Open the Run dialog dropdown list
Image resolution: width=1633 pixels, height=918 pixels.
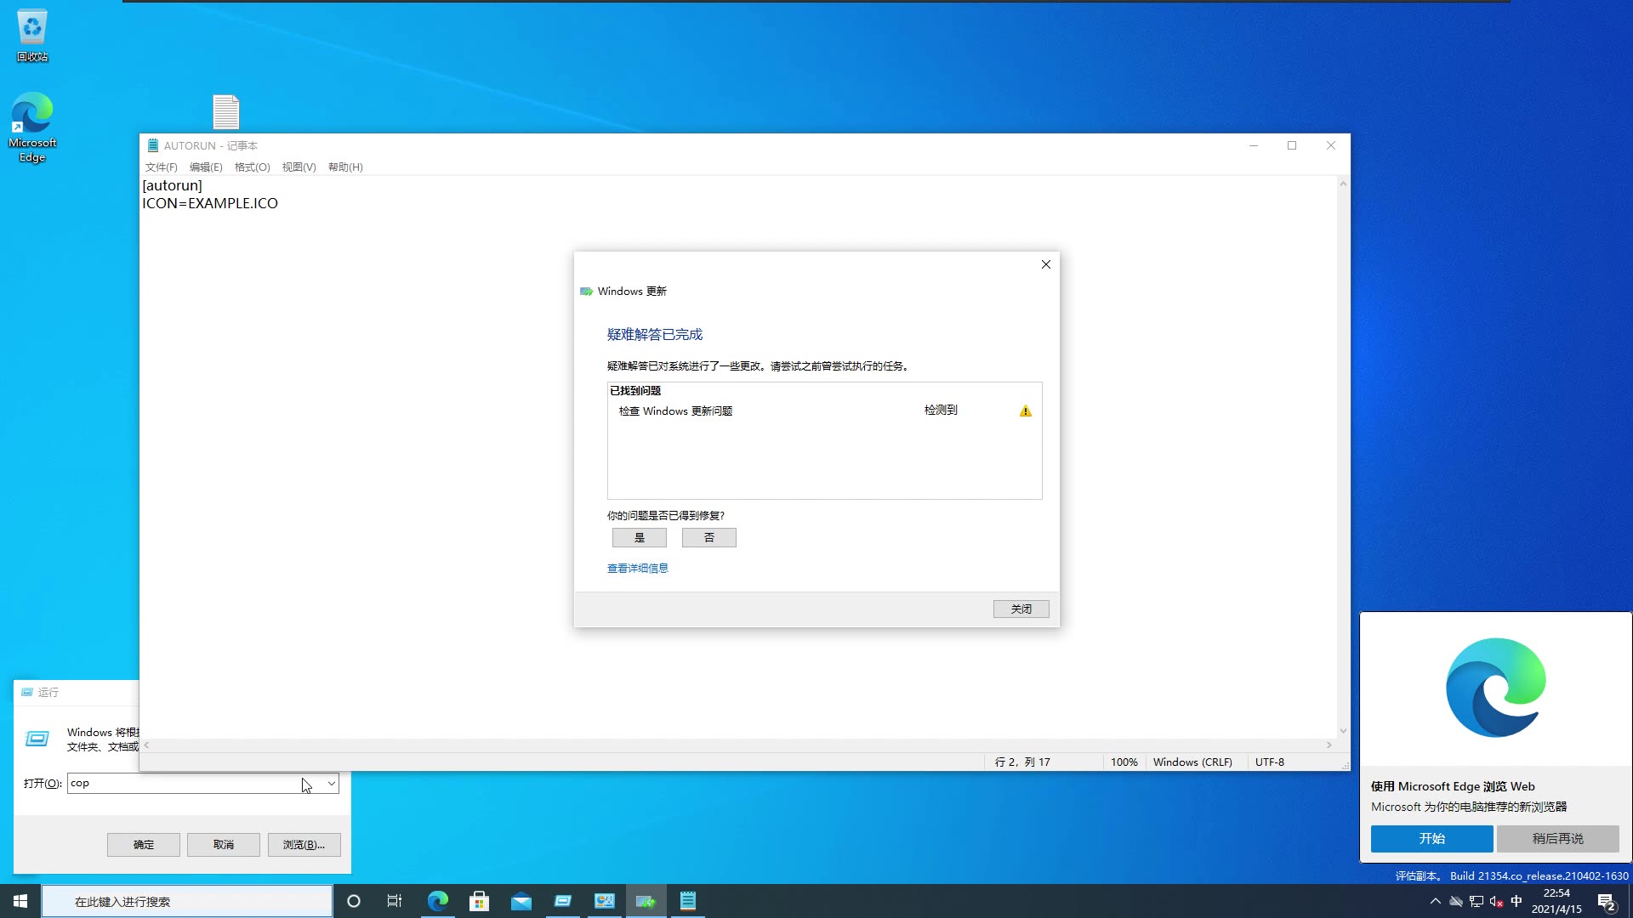(330, 783)
